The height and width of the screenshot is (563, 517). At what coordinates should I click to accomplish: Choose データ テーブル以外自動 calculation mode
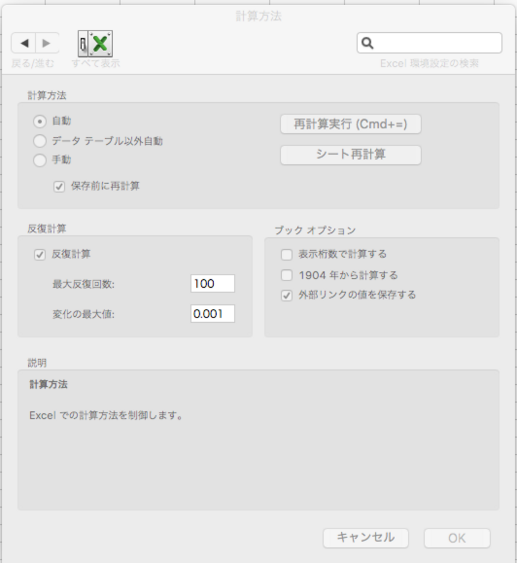39,141
